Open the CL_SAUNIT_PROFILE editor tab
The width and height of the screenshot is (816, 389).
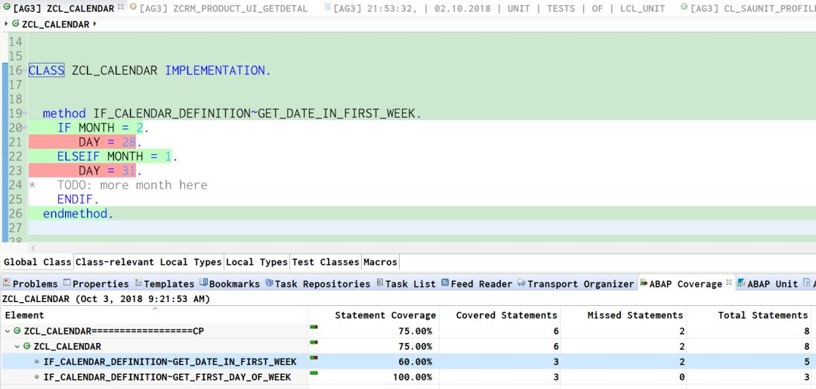[x=748, y=8]
